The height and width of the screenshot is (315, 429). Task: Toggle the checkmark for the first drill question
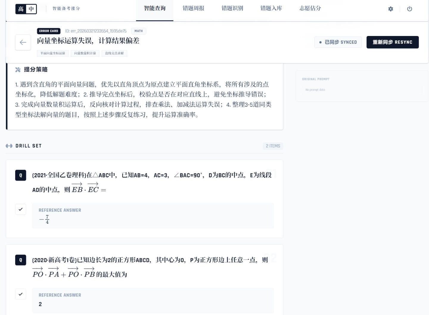[x=21, y=209]
